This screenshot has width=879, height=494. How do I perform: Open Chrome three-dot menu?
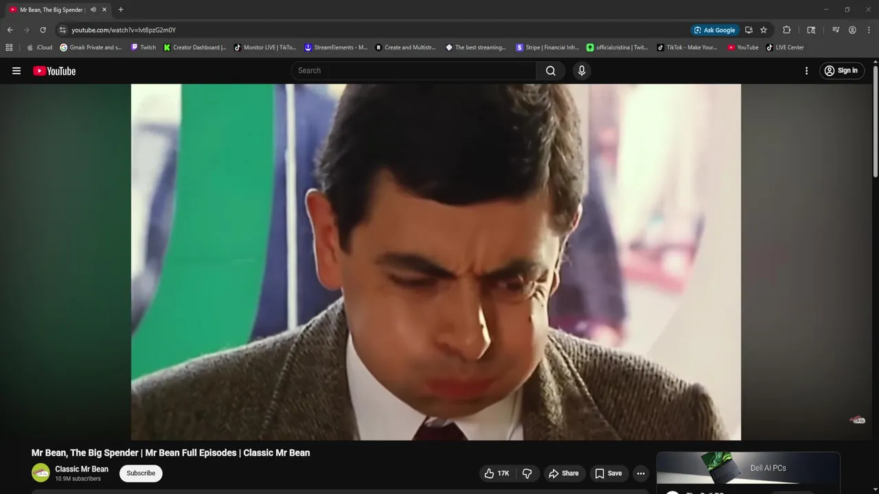(x=869, y=30)
